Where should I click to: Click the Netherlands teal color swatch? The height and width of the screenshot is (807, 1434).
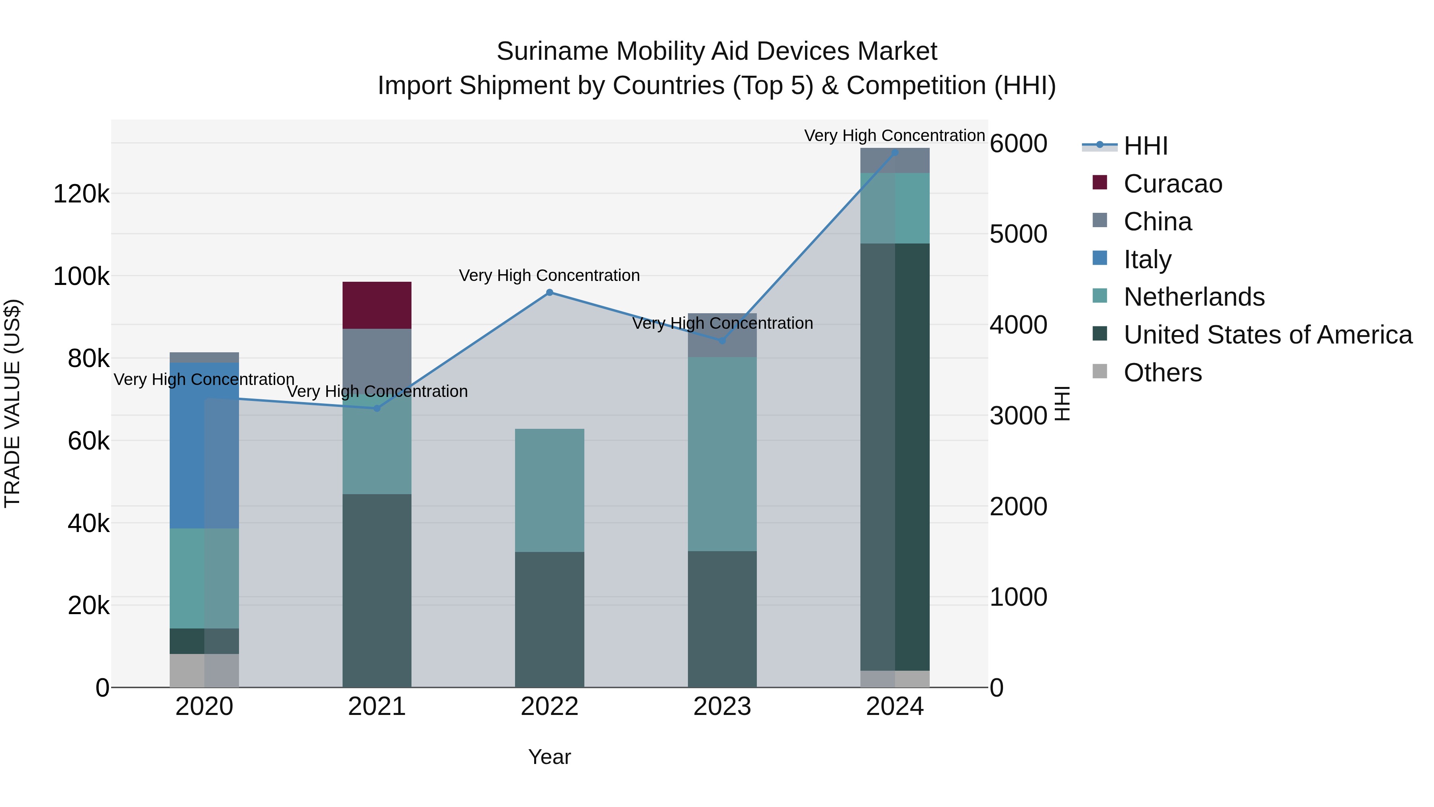tap(1100, 296)
